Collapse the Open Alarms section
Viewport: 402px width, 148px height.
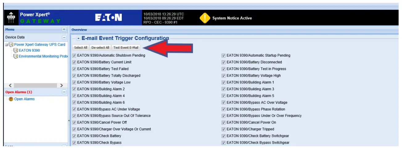64,92
